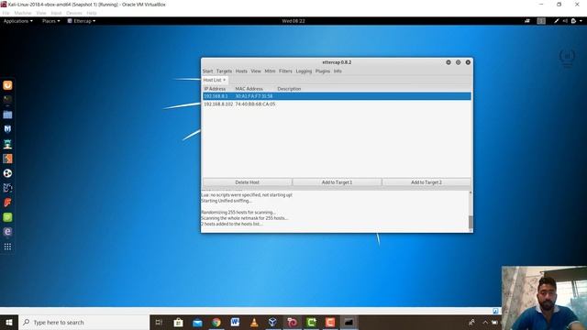Close the ettercap 0.8.2 window
This screenshot has width=587, height=330.
[x=468, y=62]
